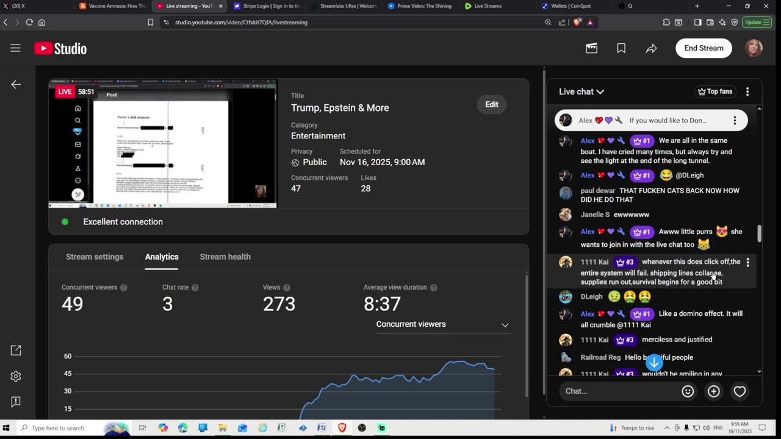
Task: Open the external link icon in sidebar
Action: 16,350
